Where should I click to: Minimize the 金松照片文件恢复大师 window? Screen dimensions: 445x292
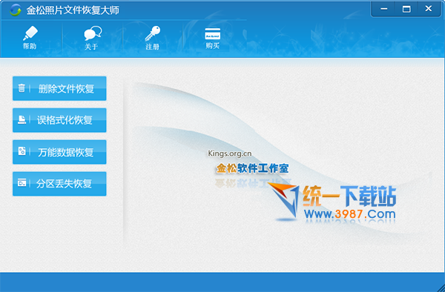pyautogui.click(x=383, y=9)
